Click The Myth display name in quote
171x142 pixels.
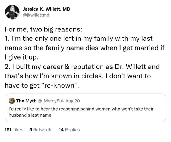[x=26, y=101]
